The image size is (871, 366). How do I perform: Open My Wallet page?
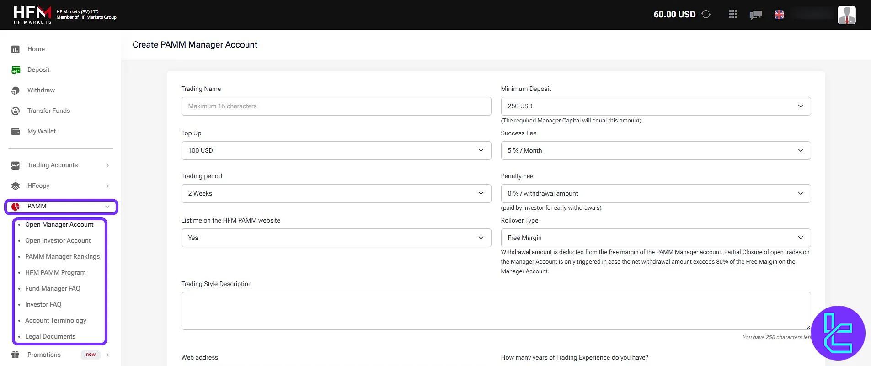tap(42, 131)
